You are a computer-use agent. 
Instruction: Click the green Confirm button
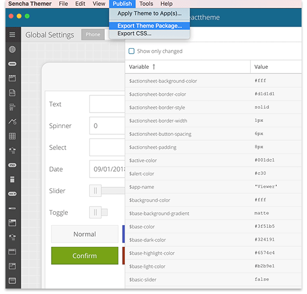point(85,256)
